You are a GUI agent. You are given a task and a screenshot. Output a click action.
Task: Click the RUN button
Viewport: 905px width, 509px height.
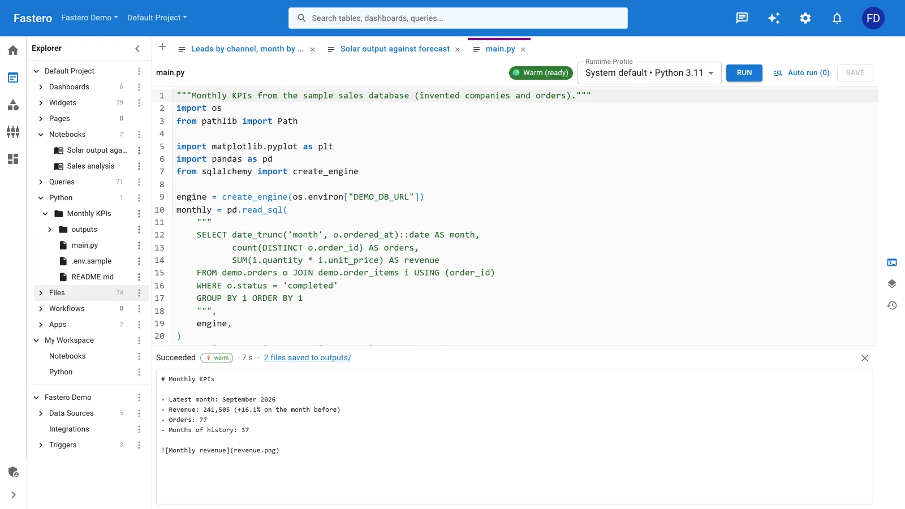pos(744,73)
